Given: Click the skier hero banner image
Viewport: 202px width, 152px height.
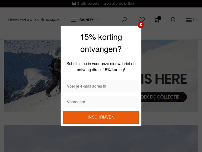Looking at the screenshot, I should (32, 76).
